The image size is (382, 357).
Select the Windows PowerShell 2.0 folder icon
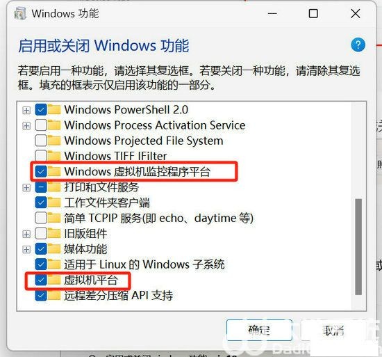point(54,109)
